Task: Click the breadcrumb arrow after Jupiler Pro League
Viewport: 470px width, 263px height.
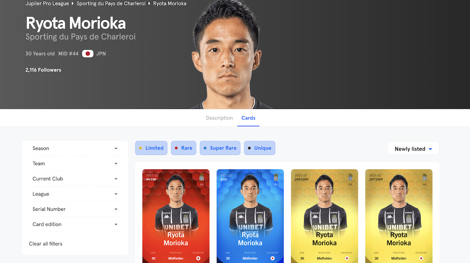Action: (73, 4)
